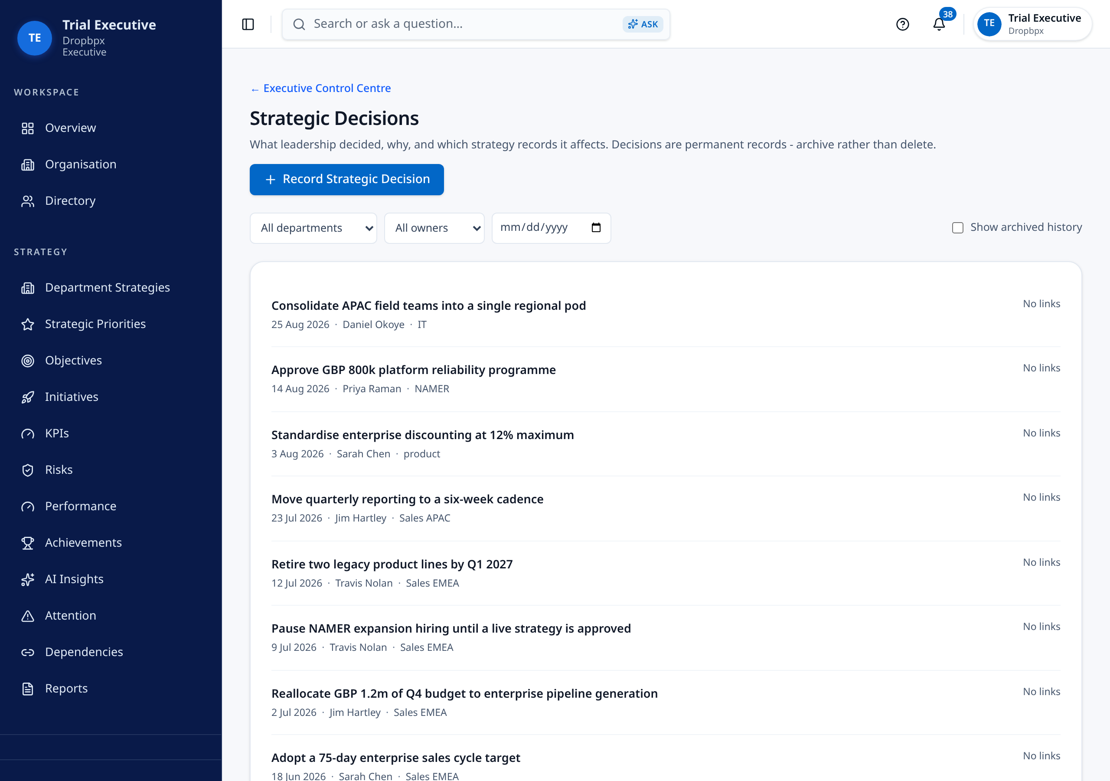Screen dimensions: 1110x781
Task: Click No links beside Retire two legacy decision
Action: click(x=1041, y=562)
